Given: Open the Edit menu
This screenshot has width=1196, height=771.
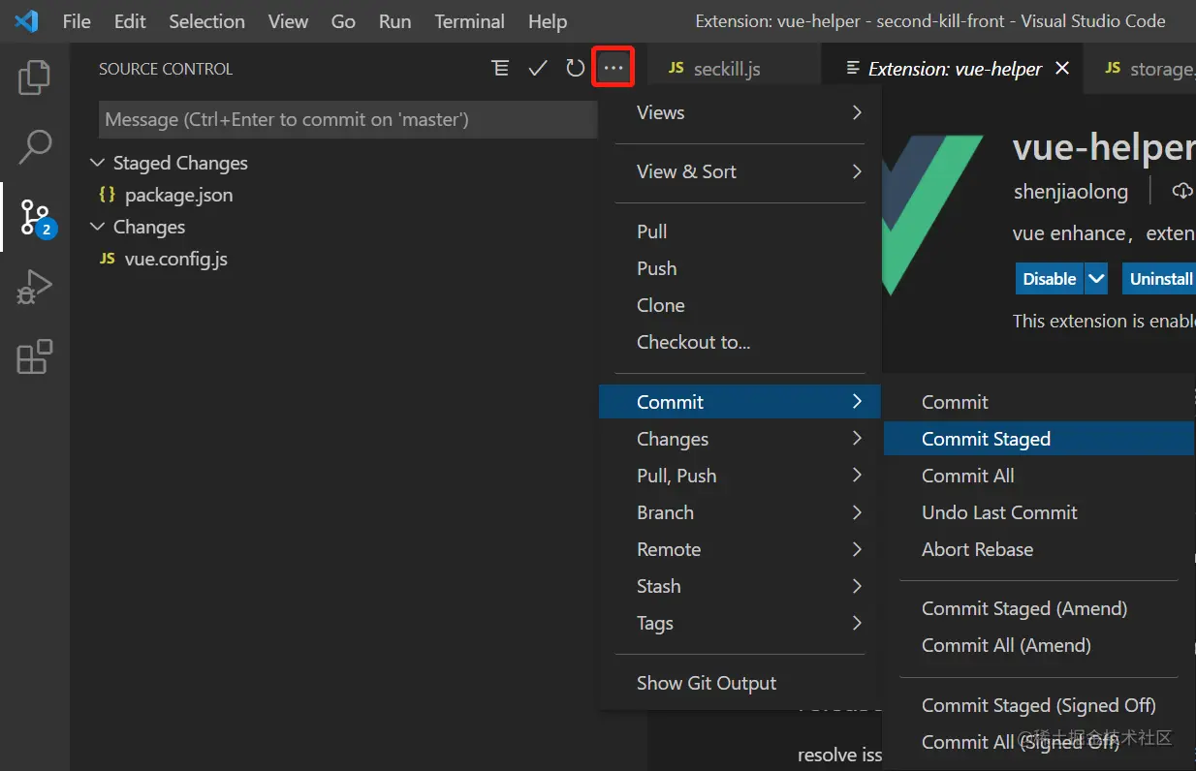Looking at the screenshot, I should [x=130, y=20].
